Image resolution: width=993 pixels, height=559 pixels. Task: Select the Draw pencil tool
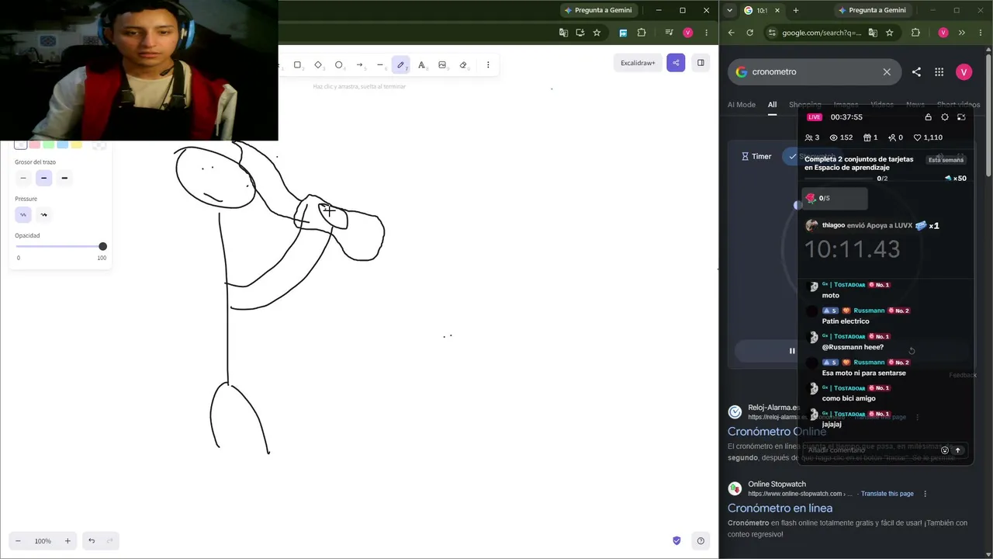pyautogui.click(x=400, y=65)
